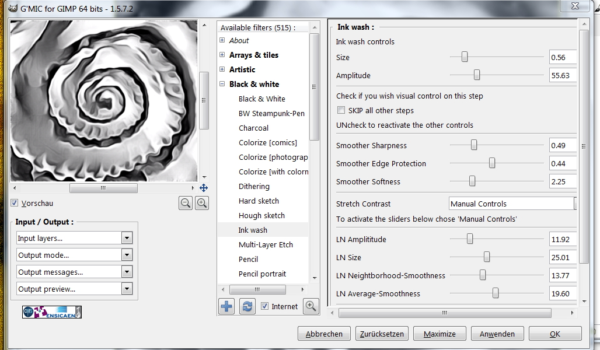Click the Anwenden apply button
The width and height of the screenshot is (600, 350).
(x=497, y=334)
